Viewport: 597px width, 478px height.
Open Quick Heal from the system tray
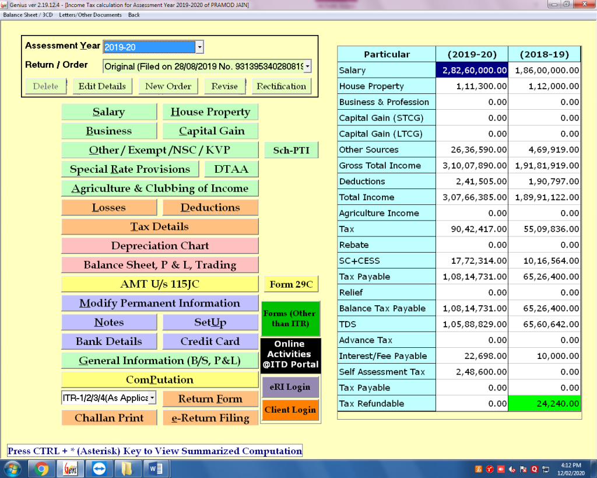click(x=534, y=470)
